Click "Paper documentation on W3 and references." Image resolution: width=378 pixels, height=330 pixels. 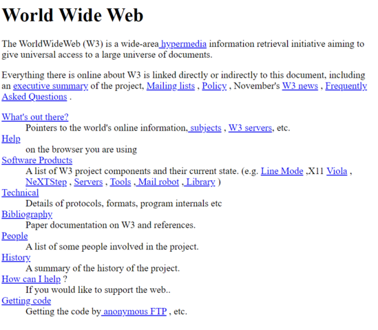pyautogui.click(x=111, y=225)
